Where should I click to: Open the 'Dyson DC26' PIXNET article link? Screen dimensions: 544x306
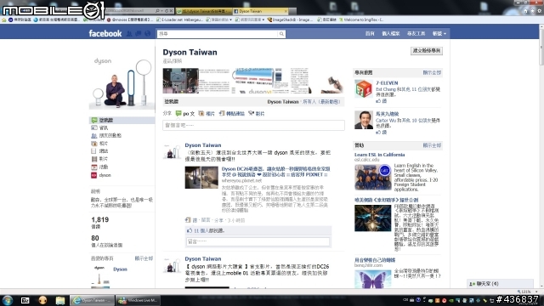coord(275,172)
